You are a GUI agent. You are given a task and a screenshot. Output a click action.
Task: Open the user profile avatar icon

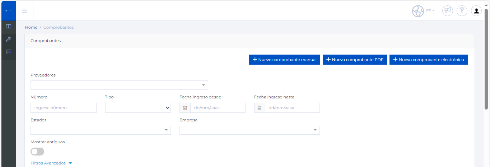(476, 11)
